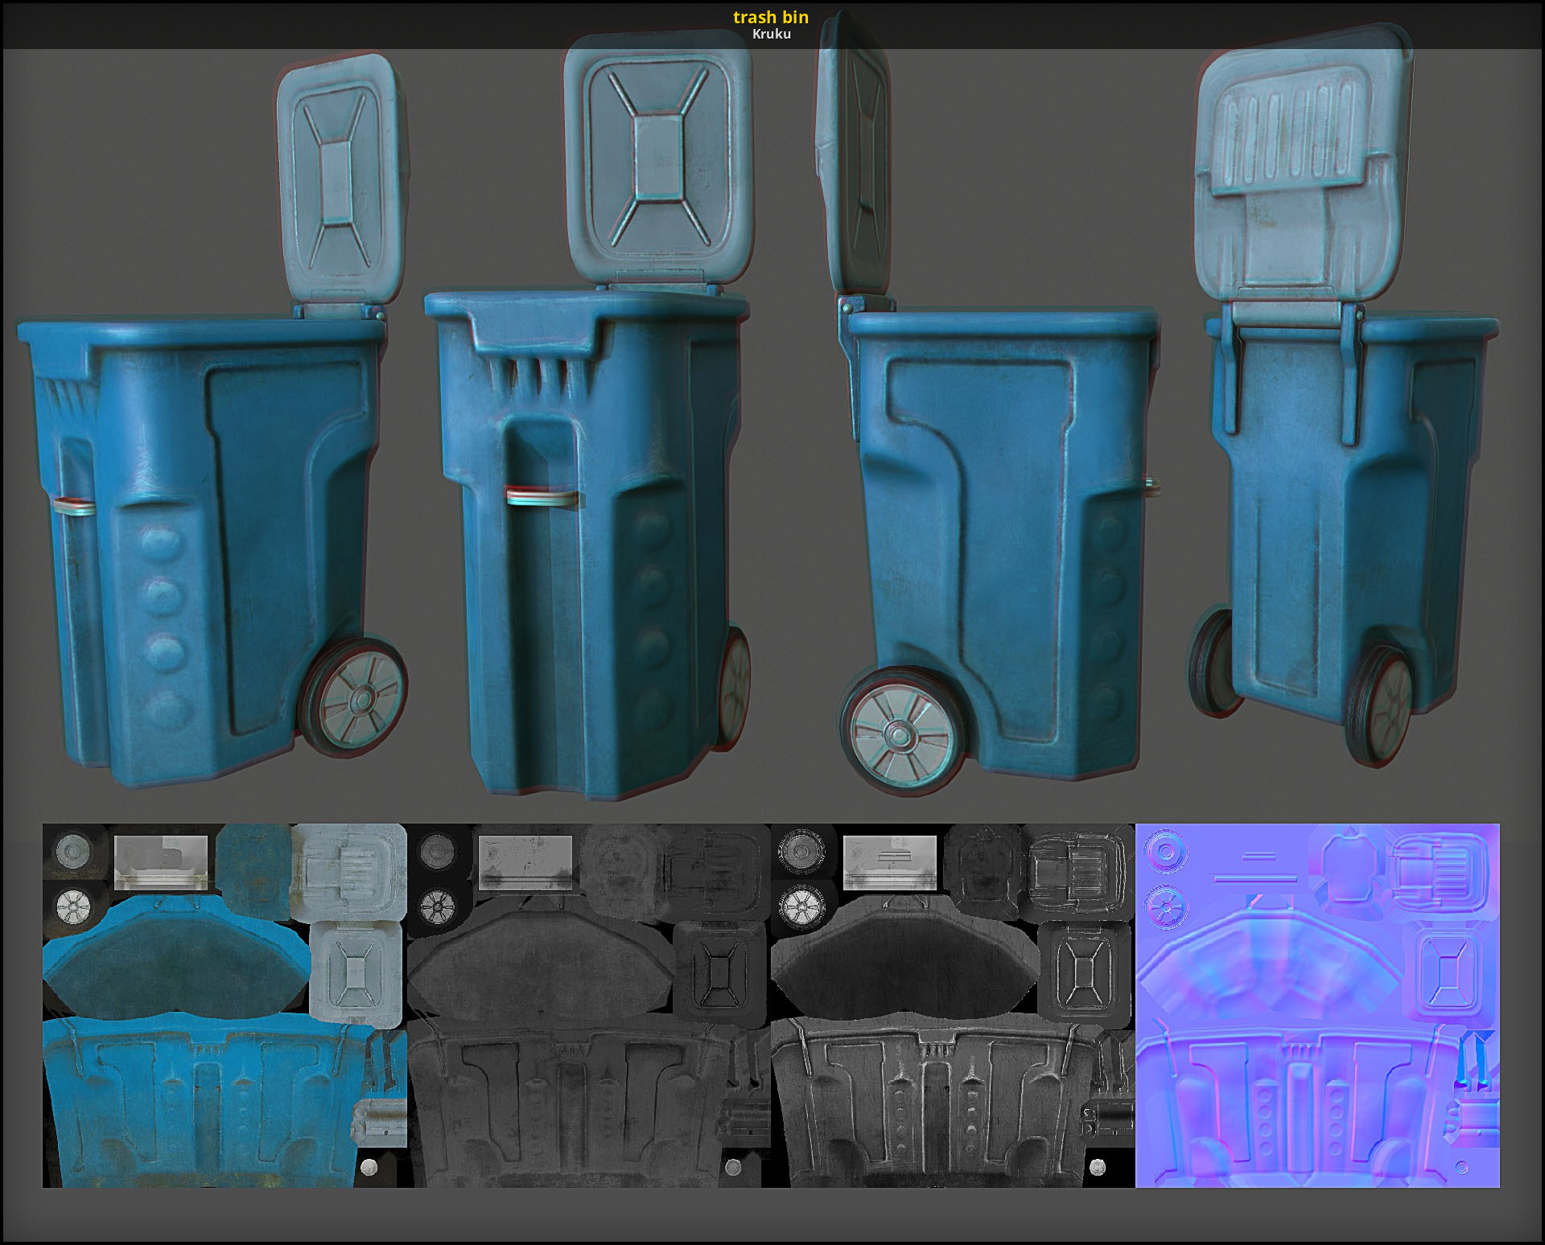Click the dark header bar at the top
The image size is (1545, 1245).
322,24
